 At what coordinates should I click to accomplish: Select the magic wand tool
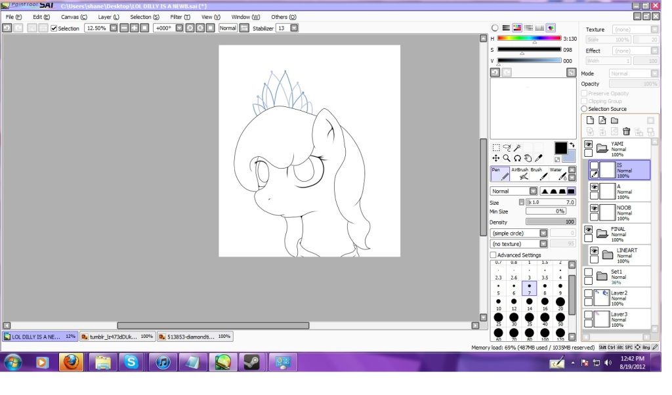click(517, 148)
